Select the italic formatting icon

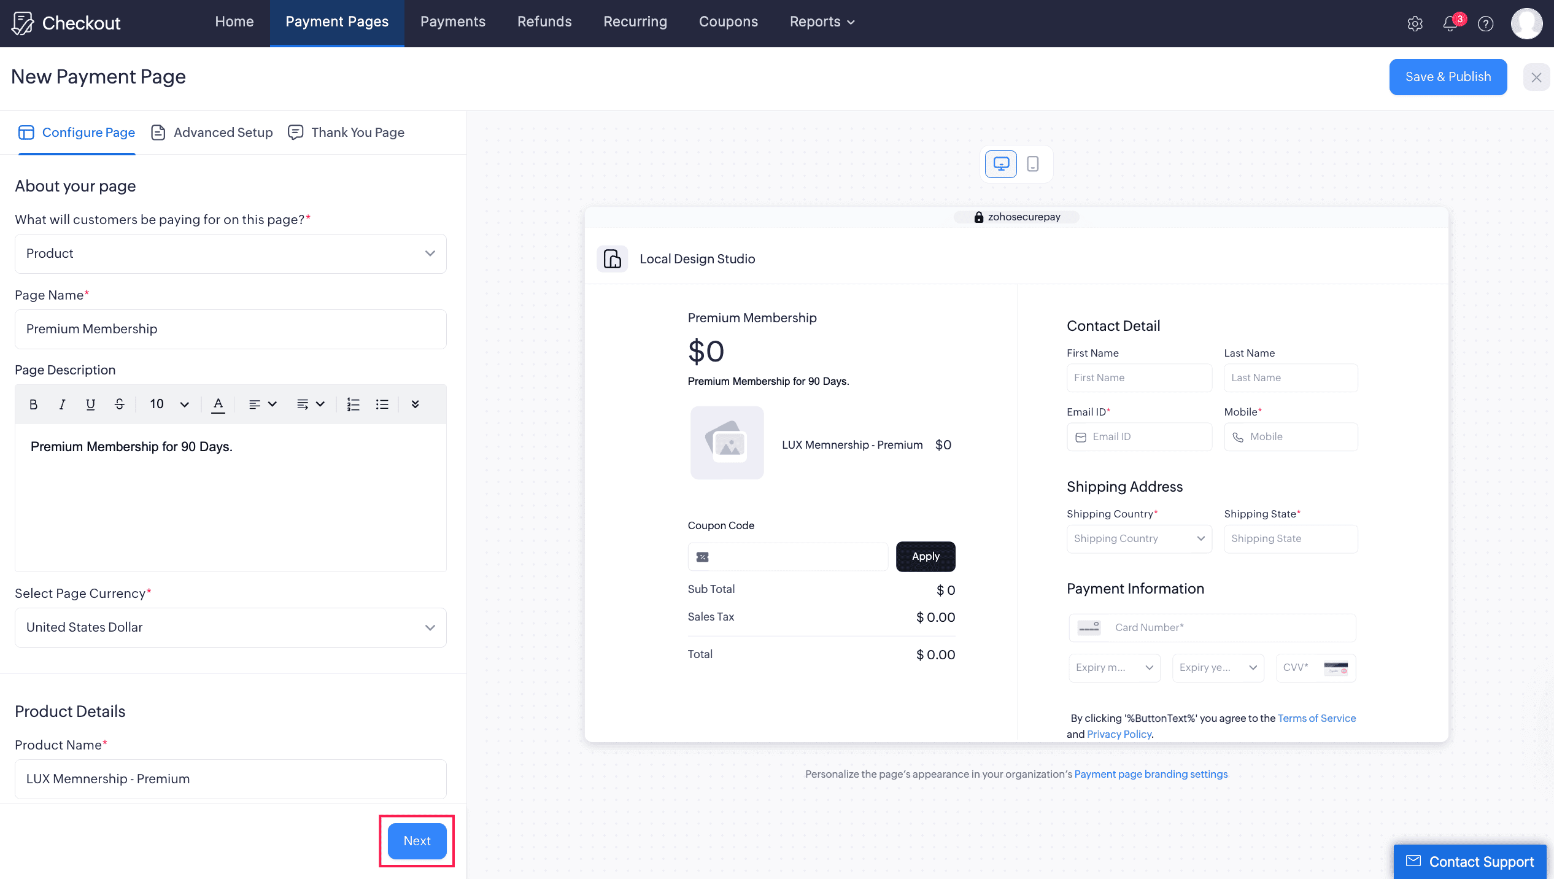click(x=62, y=404)
